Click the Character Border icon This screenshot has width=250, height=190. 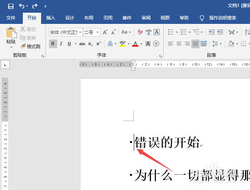(x=157, y=32)
